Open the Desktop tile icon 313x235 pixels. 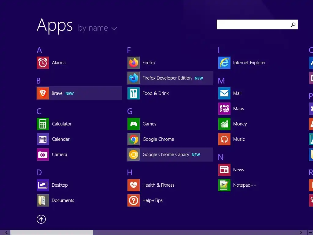click(x=43, y=185)
